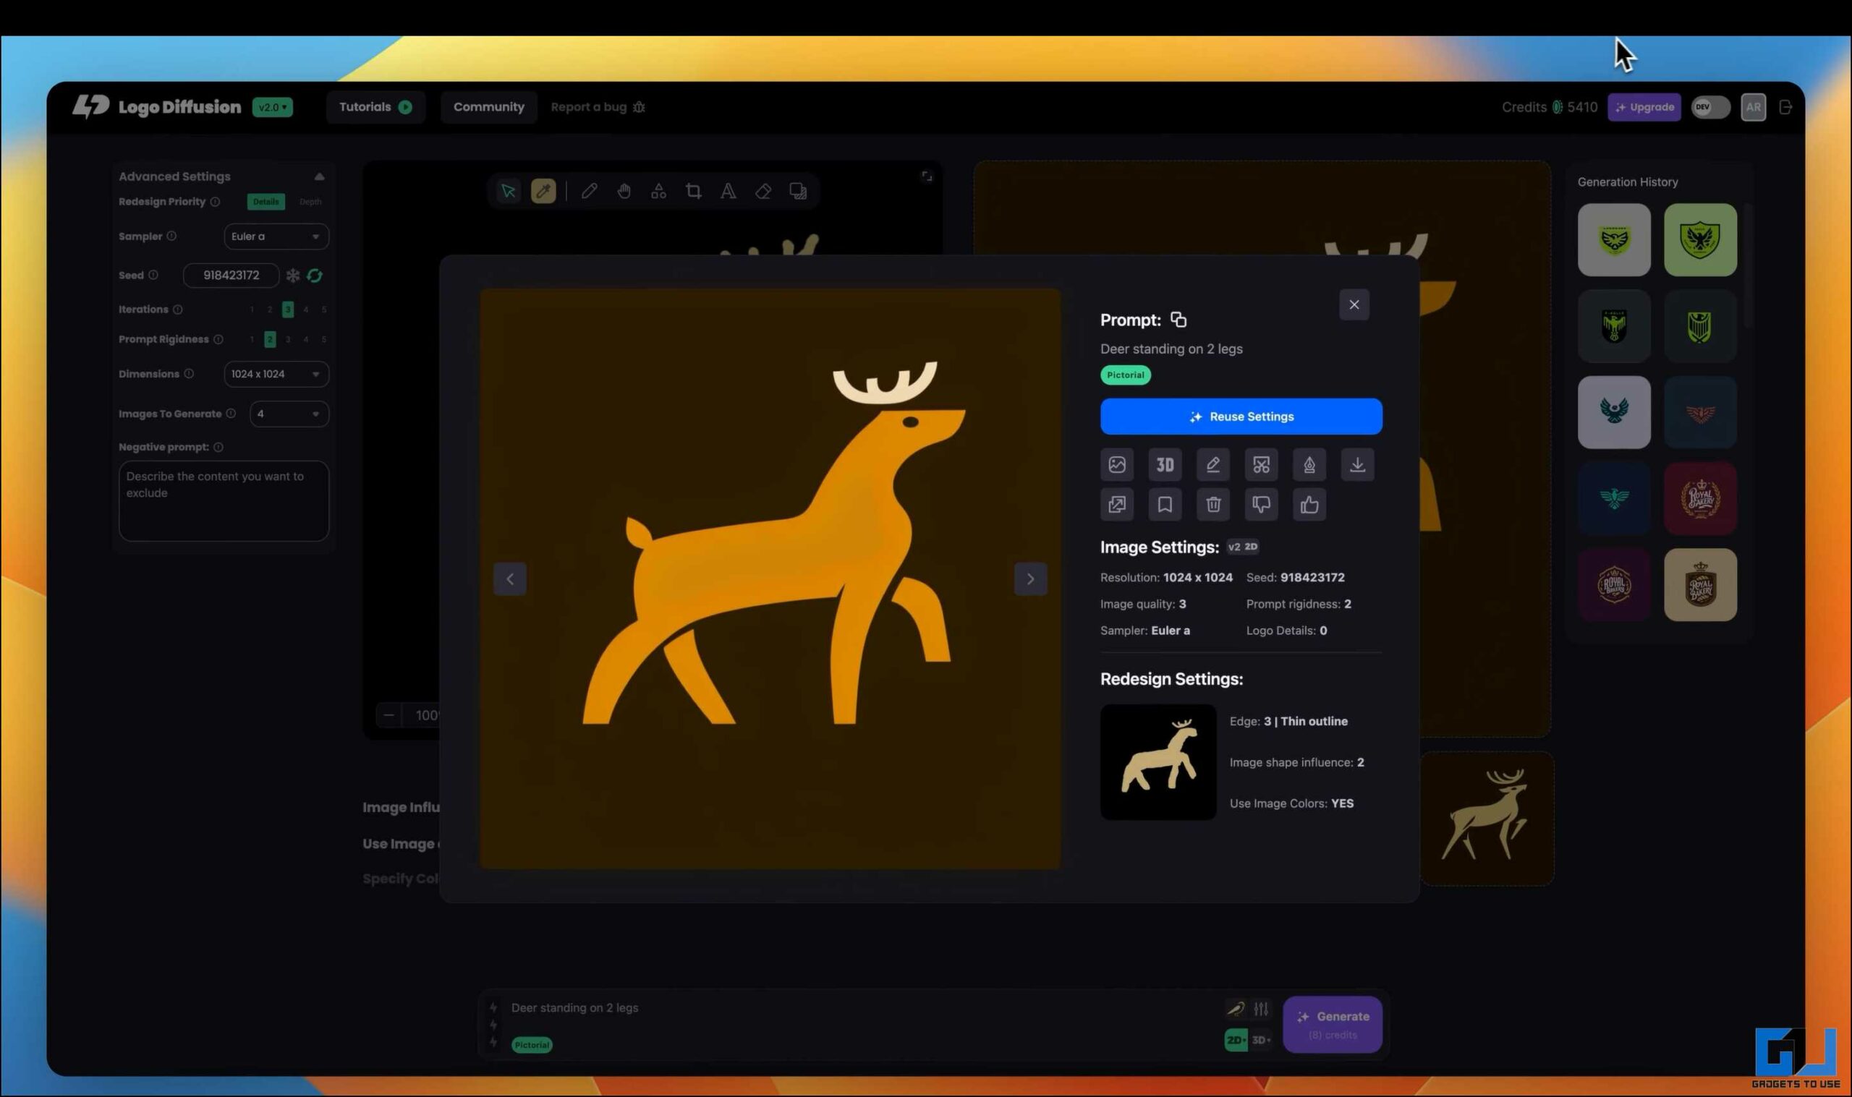Click the layers overlay tool in canvas toolbar

pos(798,191)
